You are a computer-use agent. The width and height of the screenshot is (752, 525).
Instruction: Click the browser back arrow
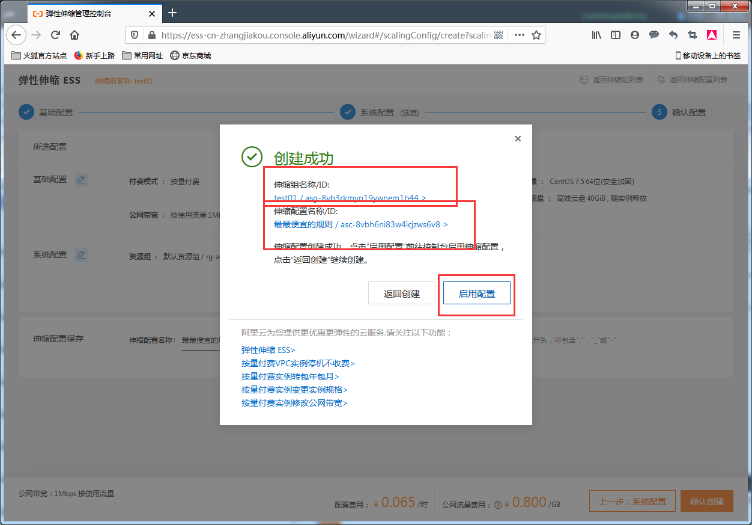(16, 35)
